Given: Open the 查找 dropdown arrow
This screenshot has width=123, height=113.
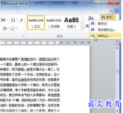Looking at the screenshot, I should 114,17.
